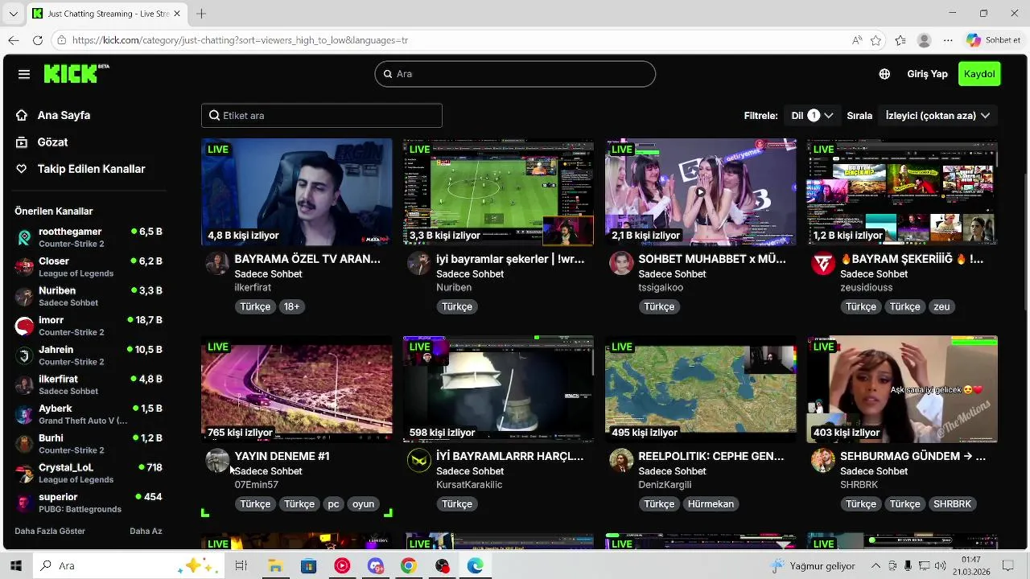The height and width of the screenshot is (579, 1030).
Task: Click ilkerfirat streamer avatar beside BAYRAMA ÖZEL title
Action: click(217, 263)
